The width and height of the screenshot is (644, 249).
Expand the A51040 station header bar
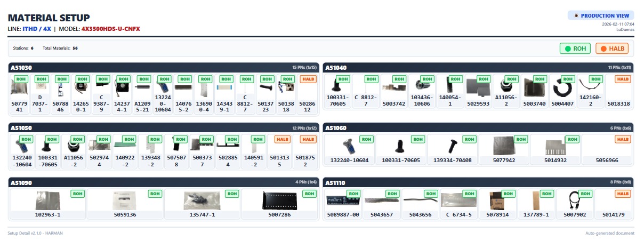tap(478, 68)
